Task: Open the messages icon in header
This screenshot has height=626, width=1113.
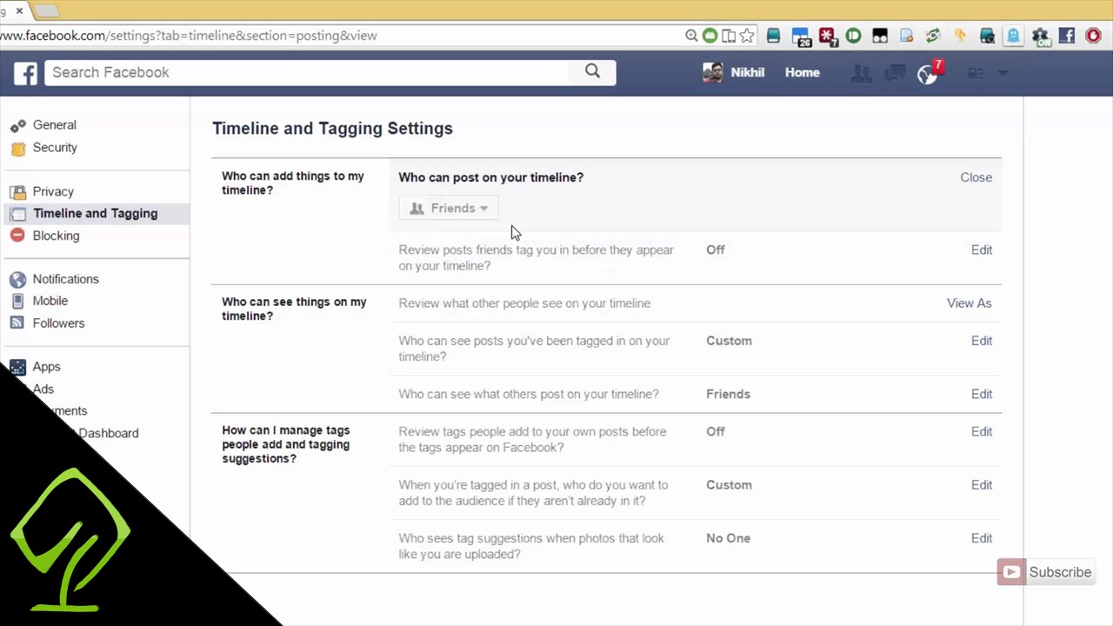Action: point(895,74)
